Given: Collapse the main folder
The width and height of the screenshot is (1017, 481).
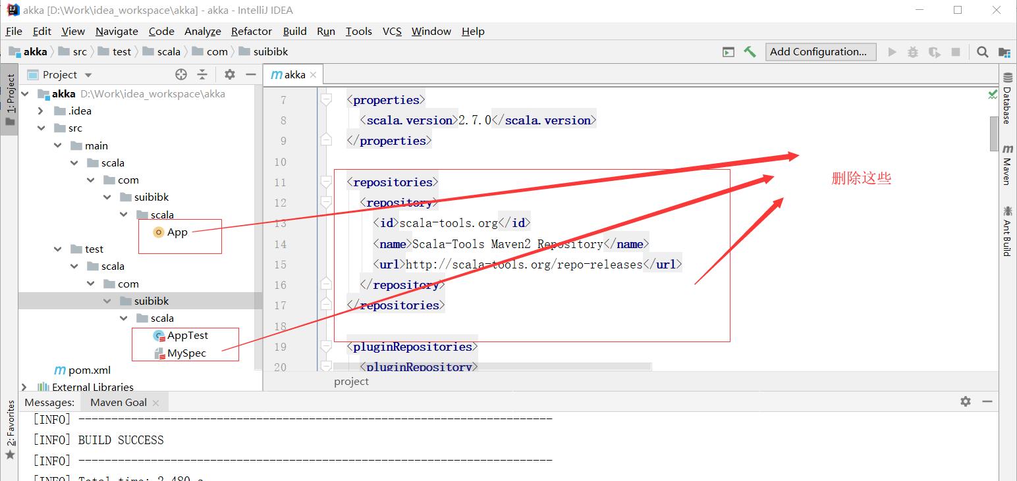Looking at the screenshot, I should pos(58,145).
